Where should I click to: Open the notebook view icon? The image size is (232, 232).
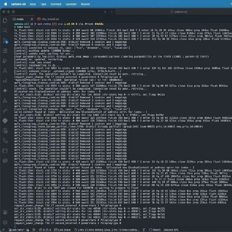point(5,151)
